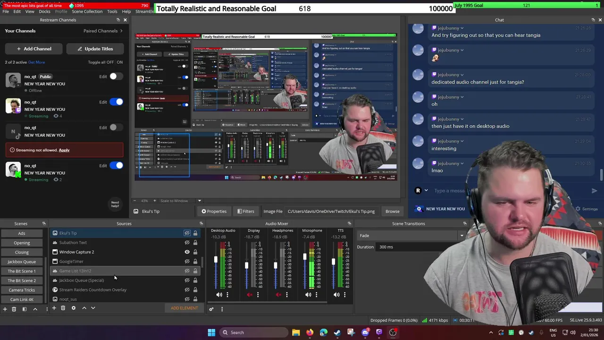Image resolution: width=604 pixels, height=340 pixels.
Task: Hide the Window Capture 2 source
Action: point(187,252)
